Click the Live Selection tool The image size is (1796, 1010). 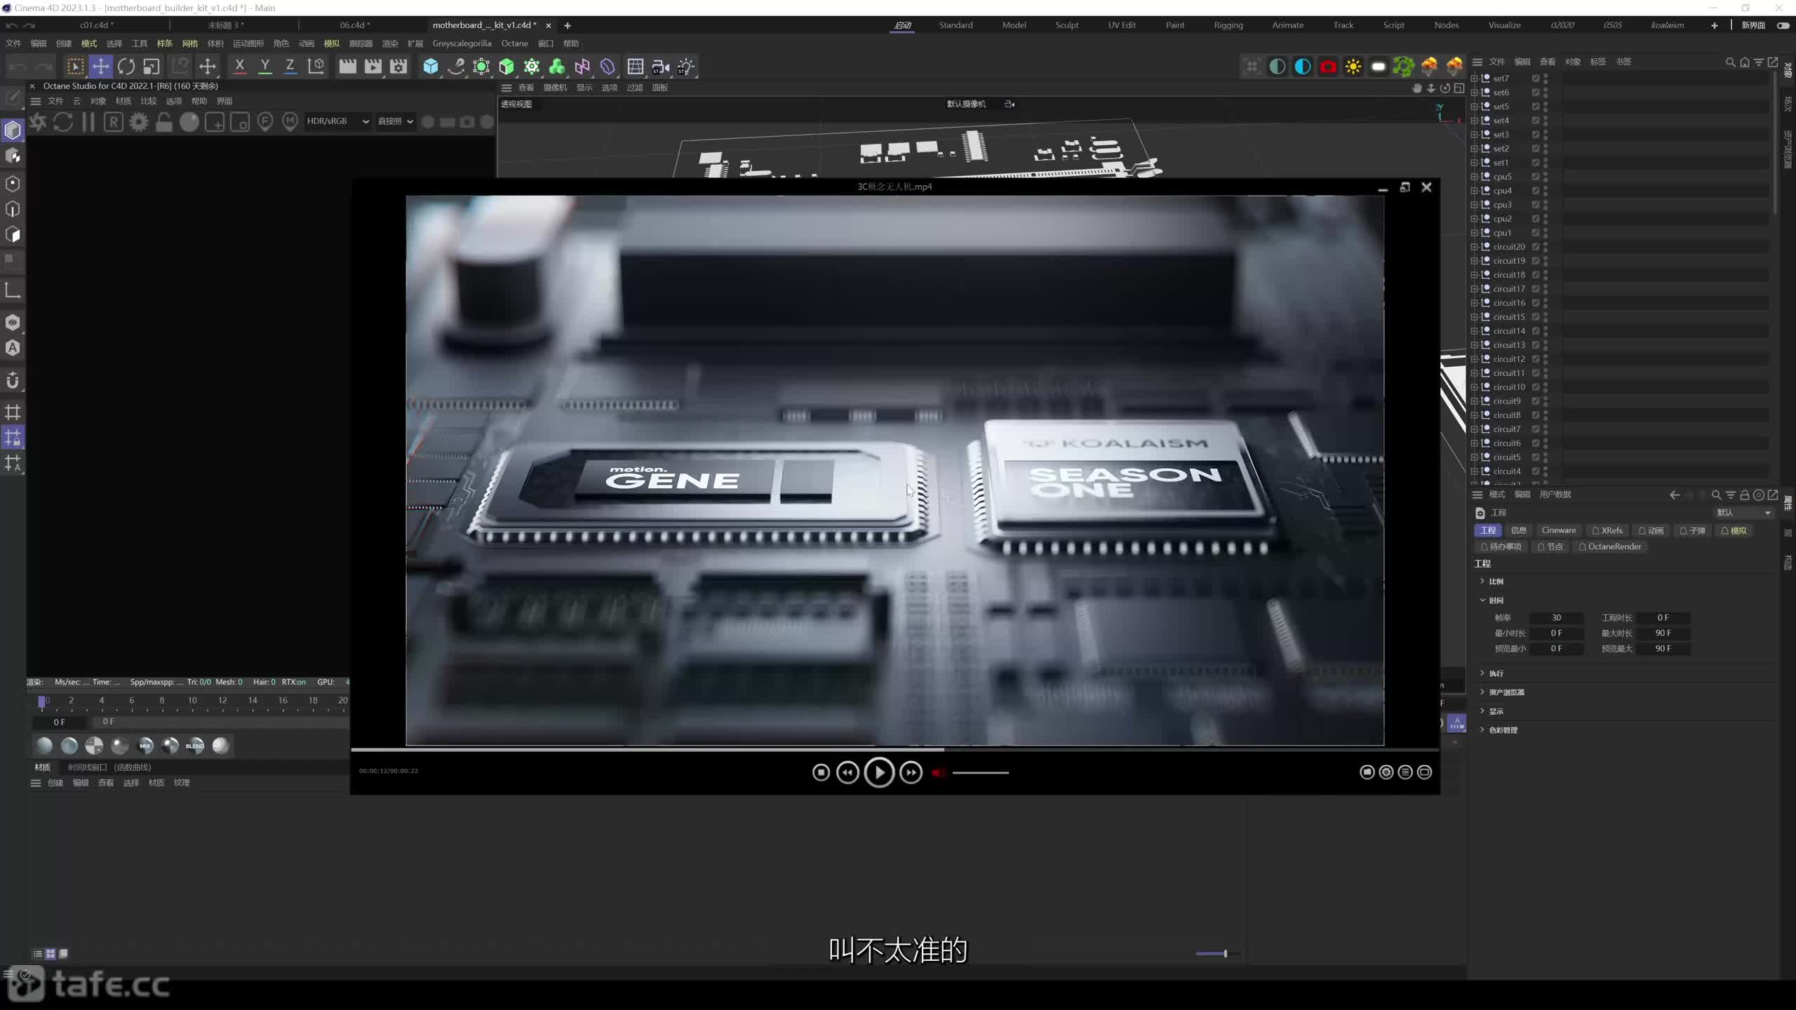(x=75, y=67)
